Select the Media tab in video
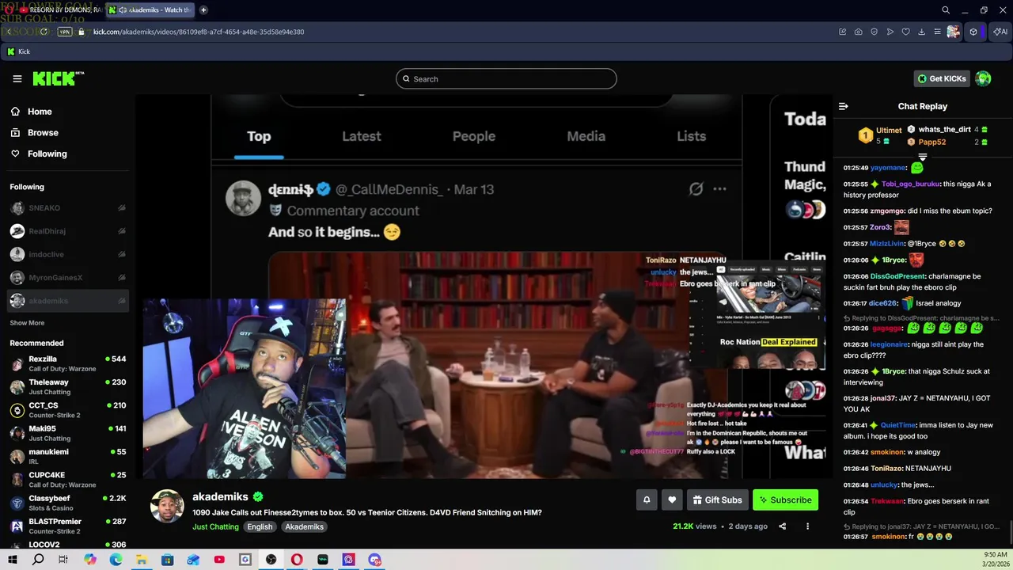The image size is (1013, 570). pos(586,136)
